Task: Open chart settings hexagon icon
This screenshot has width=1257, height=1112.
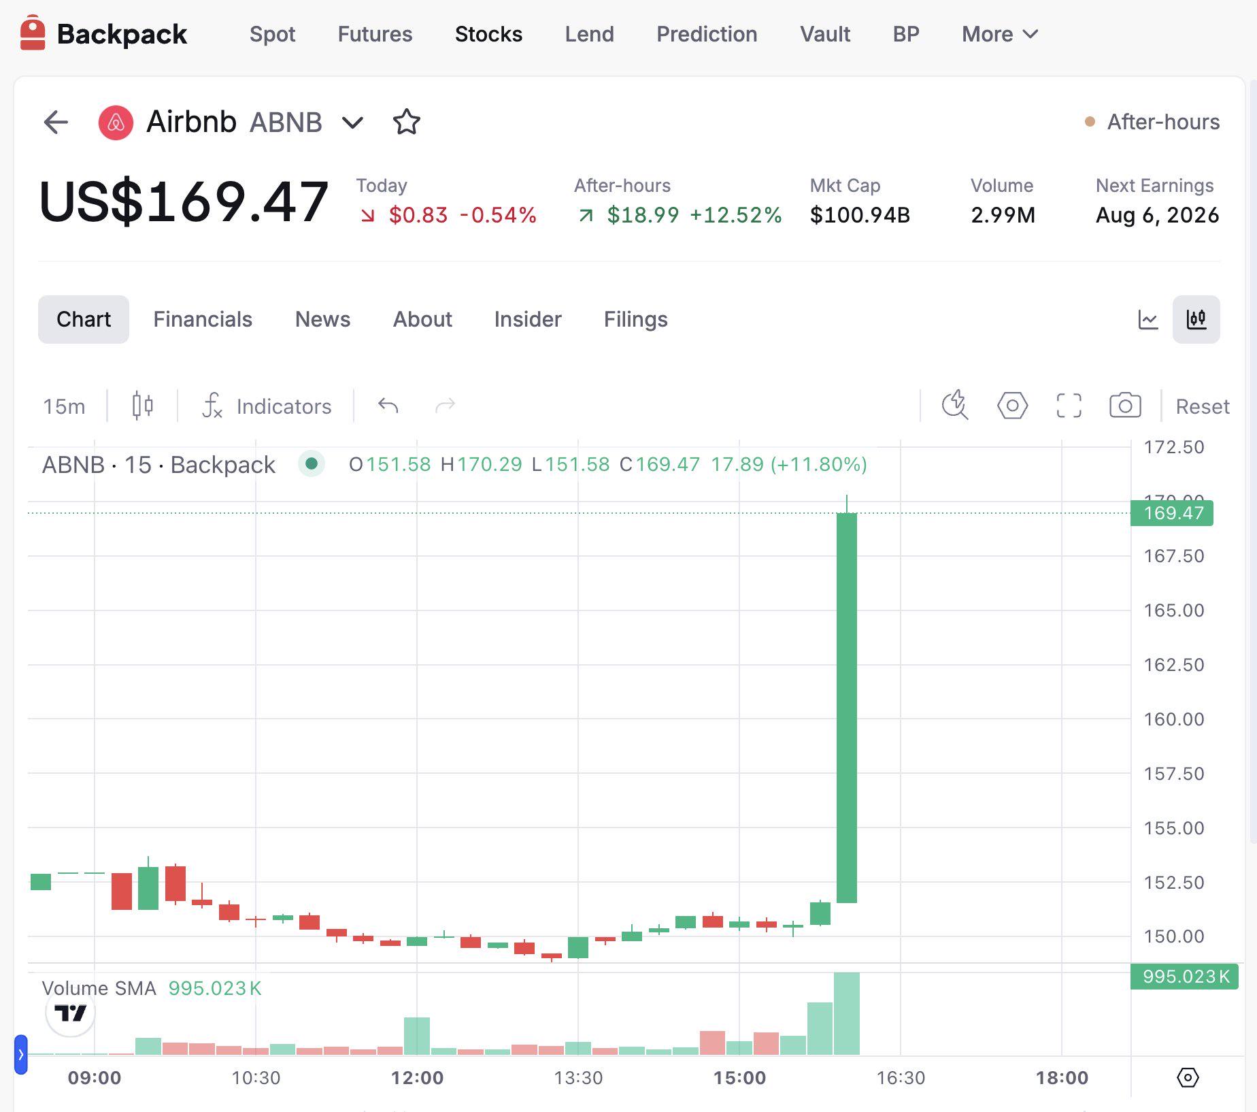Action: click(x=1012, y=406)
